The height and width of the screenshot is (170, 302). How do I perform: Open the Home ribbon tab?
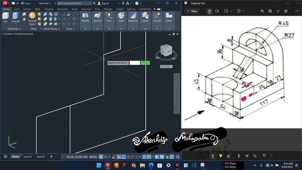6,9
